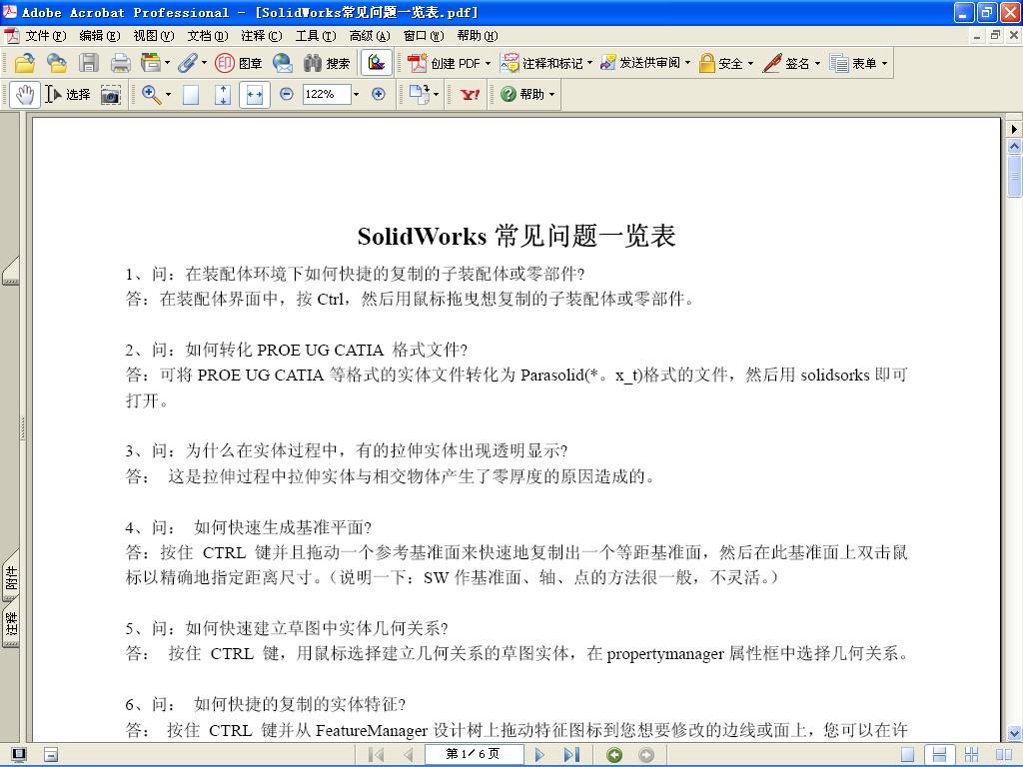Image resolution: width=1023 pixels, height=767 pixels.
Task: Select the Snapshot camera tool
Action: [x=111, y=95]
